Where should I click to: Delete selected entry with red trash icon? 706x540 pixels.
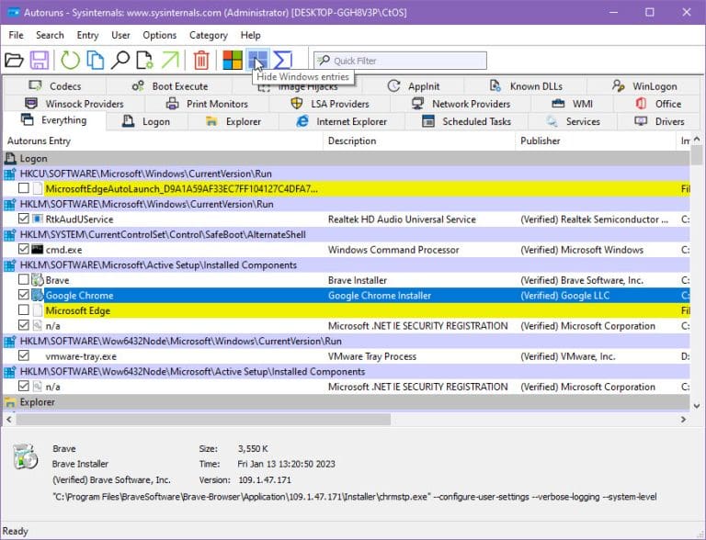(x=201, y=61)
